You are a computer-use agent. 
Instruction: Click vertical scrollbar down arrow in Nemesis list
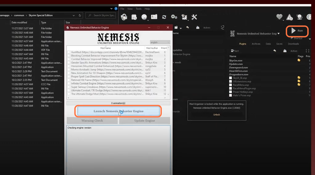[168, 94]
